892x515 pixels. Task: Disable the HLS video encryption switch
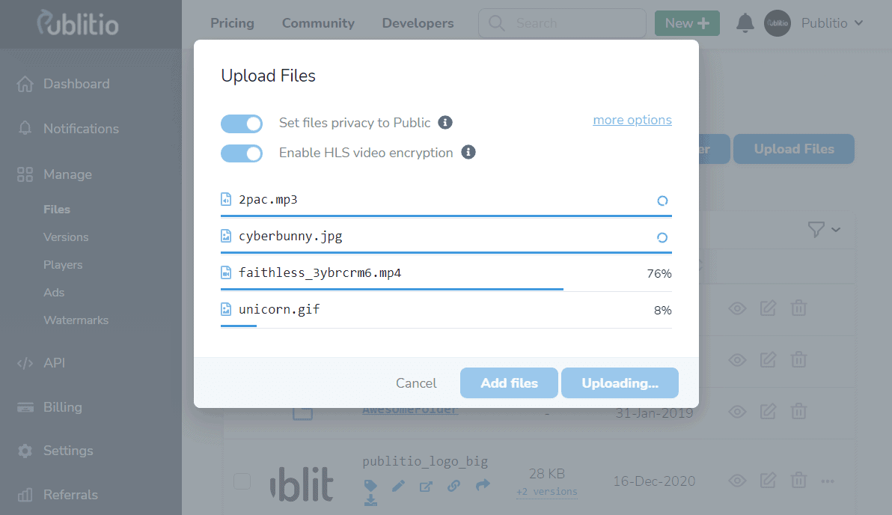click(242, 153)
